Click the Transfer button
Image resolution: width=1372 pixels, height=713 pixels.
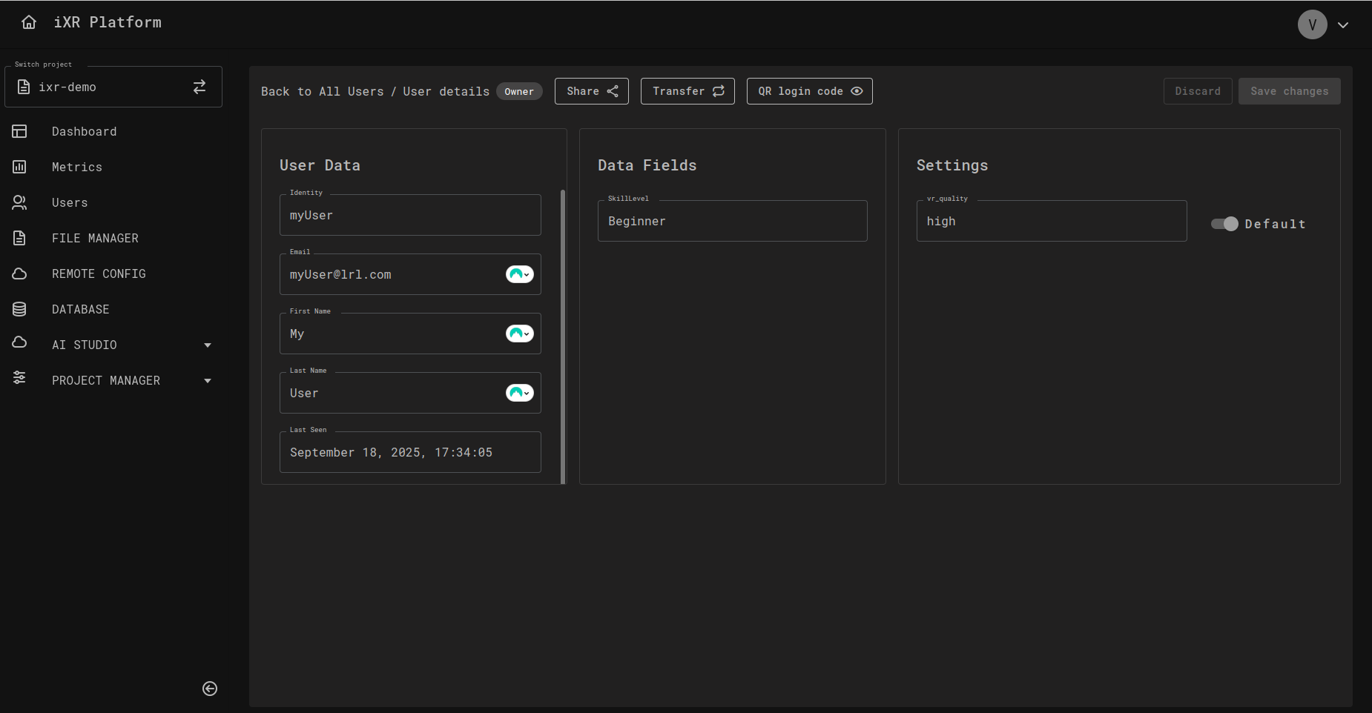[x=687, y=91]
